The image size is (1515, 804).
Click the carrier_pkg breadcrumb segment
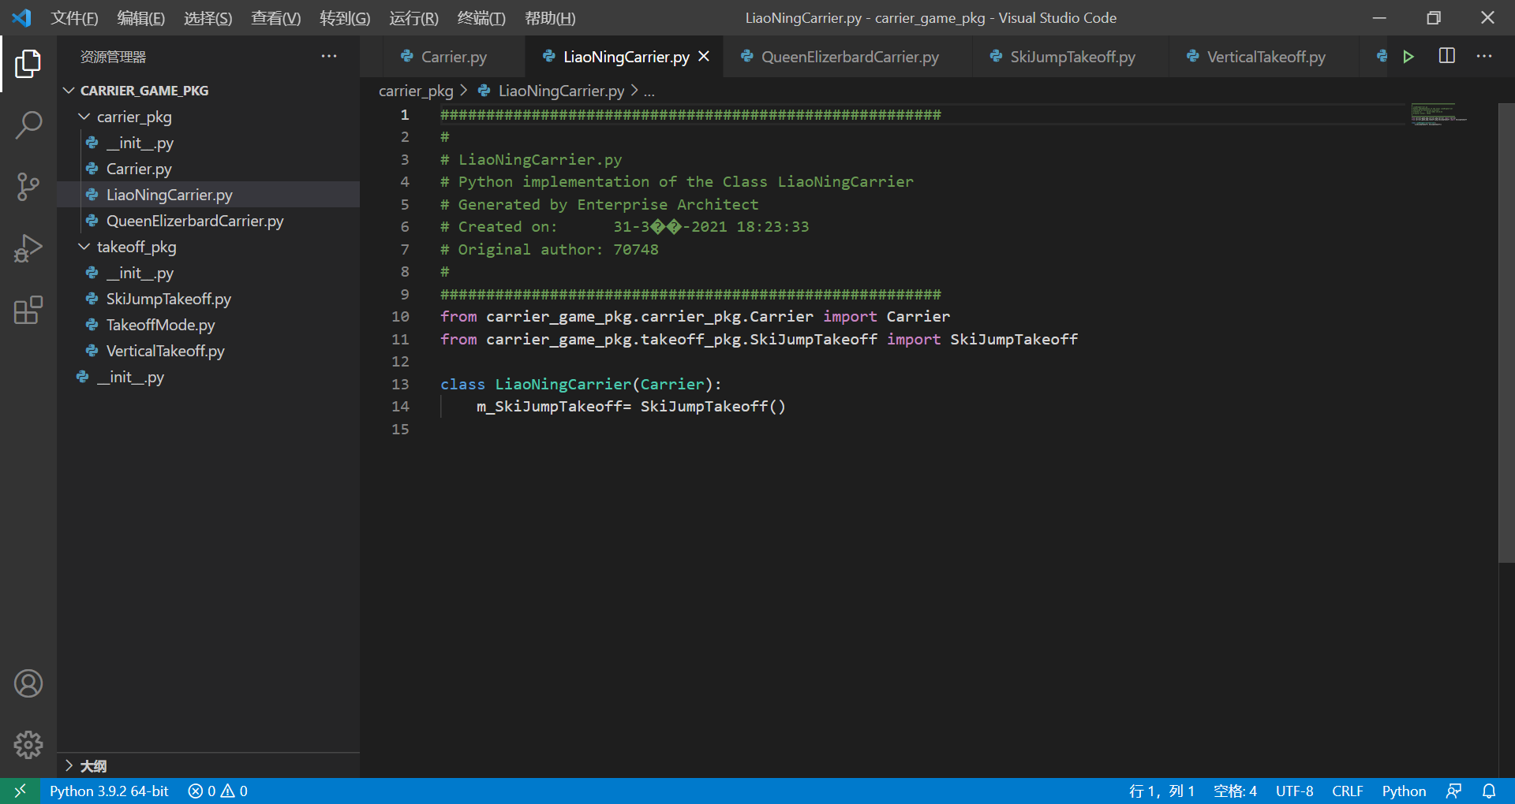pos(416,91)
